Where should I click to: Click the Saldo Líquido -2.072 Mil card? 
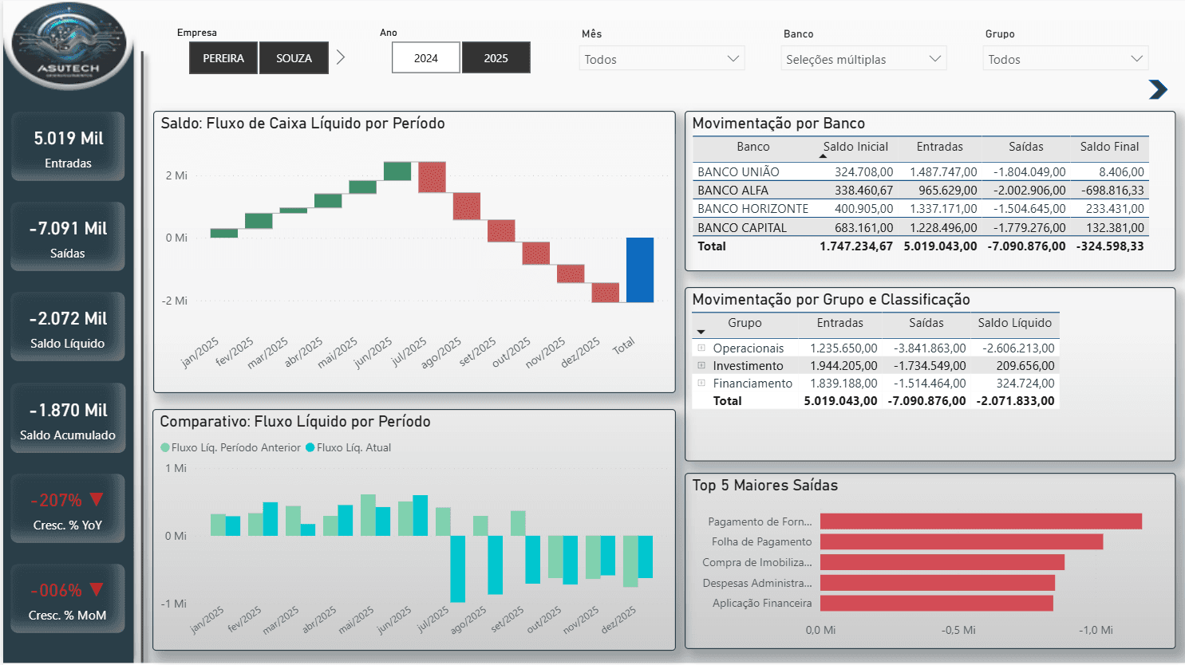click(68, 327)
